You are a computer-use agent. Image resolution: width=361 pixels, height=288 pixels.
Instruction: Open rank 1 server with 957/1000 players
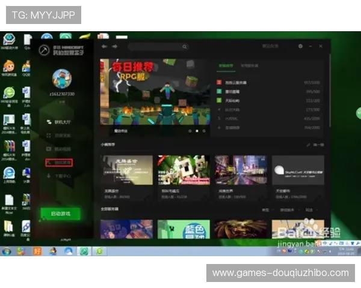coord(268,82)
